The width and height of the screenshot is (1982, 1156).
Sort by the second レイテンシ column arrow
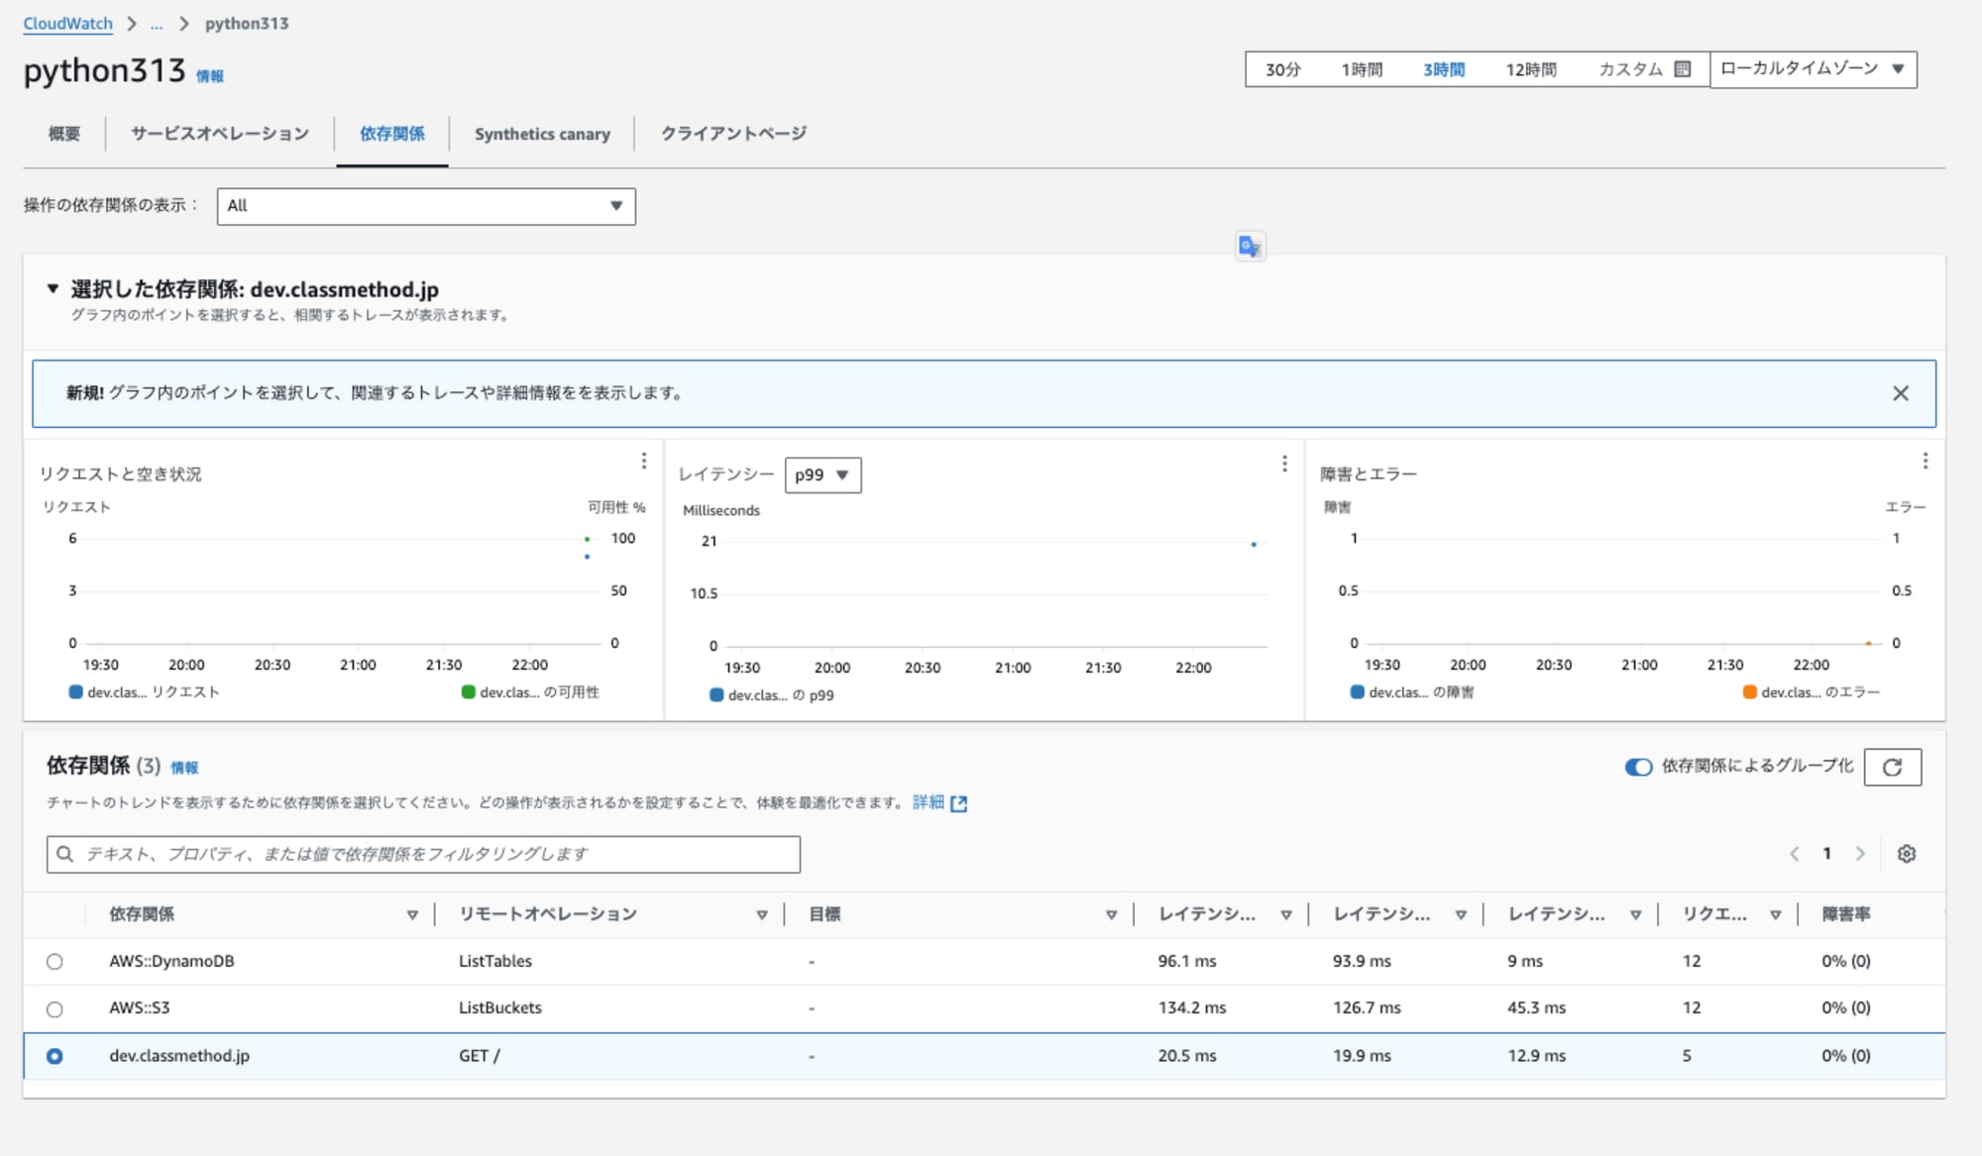[1461, 915]
